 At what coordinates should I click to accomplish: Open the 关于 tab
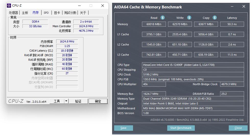[83, 13]
